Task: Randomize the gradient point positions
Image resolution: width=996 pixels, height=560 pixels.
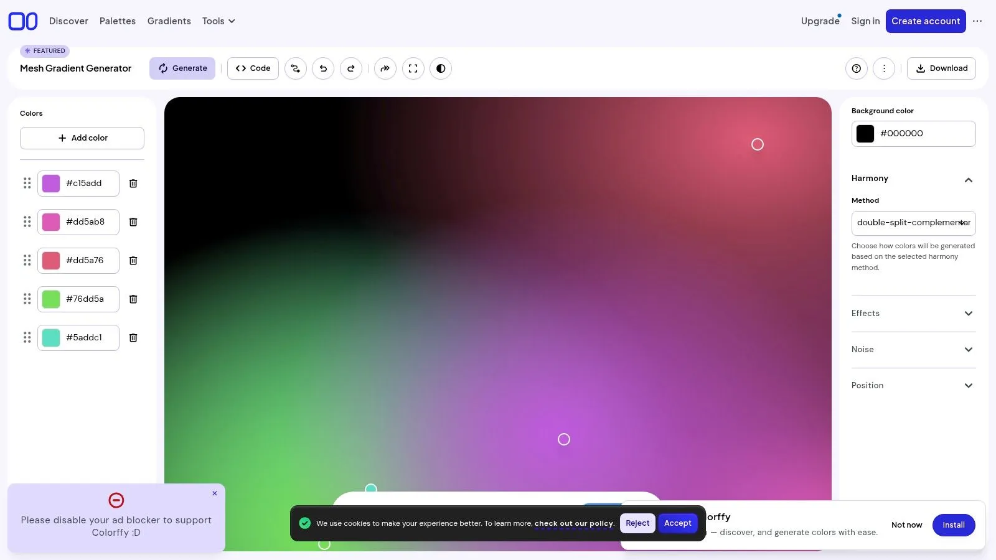Action: pyautogui.click(x=295, y=68)
